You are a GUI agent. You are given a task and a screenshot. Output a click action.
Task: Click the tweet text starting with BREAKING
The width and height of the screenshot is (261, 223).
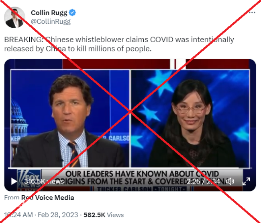(x=119, y=44)
